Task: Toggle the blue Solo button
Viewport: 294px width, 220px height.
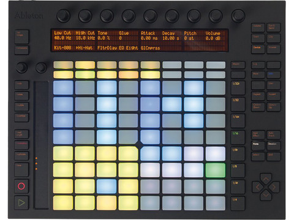Action: pos(273,75)
